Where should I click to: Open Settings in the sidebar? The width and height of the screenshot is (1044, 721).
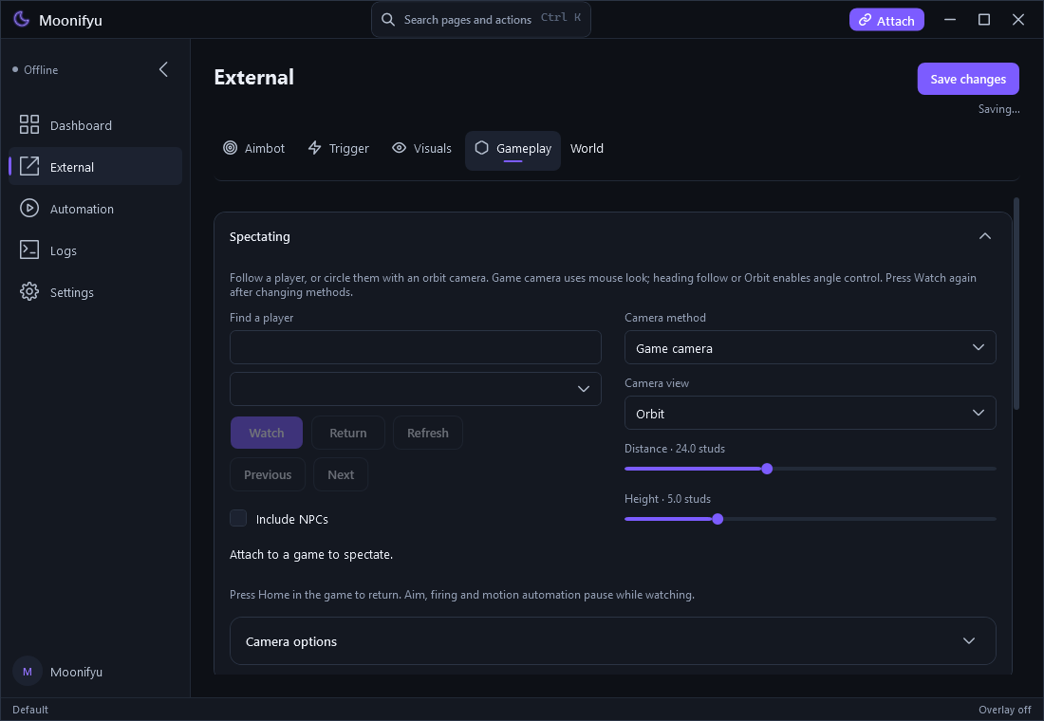click(x=95, y=292)
